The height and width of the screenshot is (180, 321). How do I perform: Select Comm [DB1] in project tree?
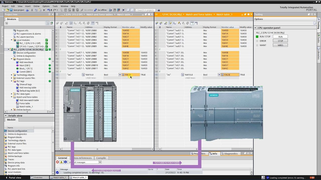pos(25,72)
